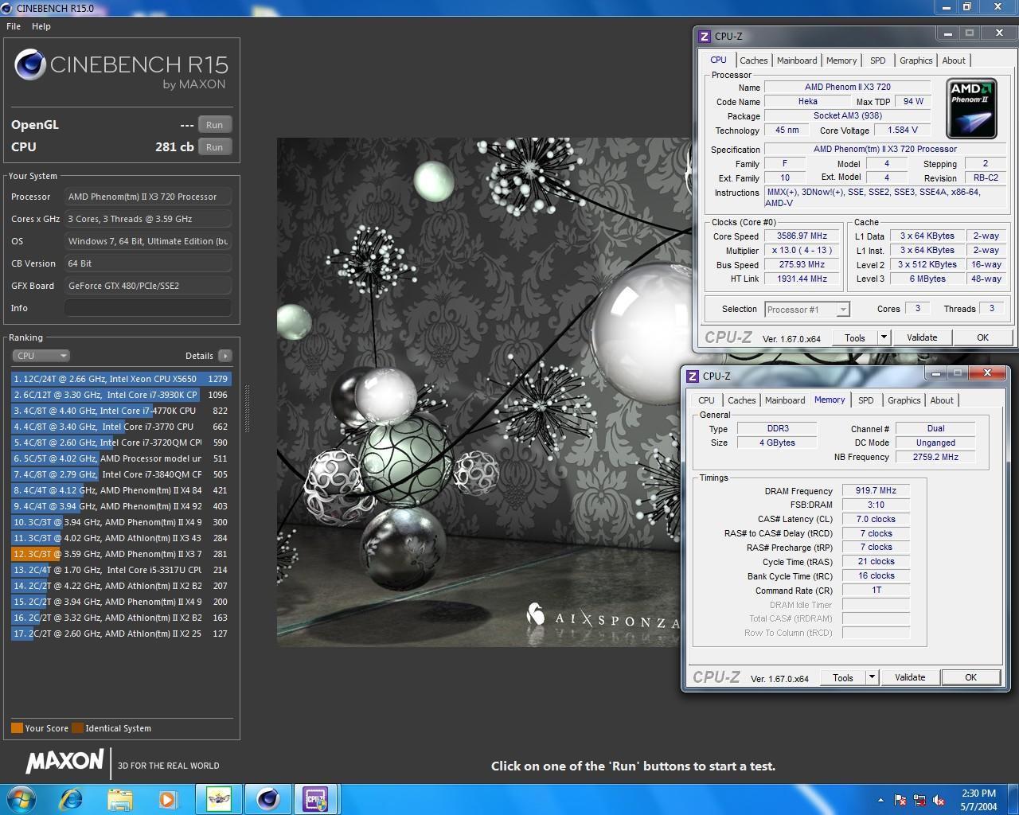Switch to Cinebench taskbar icon
Viewport: 1019px width, 815px height.
[x=267, y=799]
